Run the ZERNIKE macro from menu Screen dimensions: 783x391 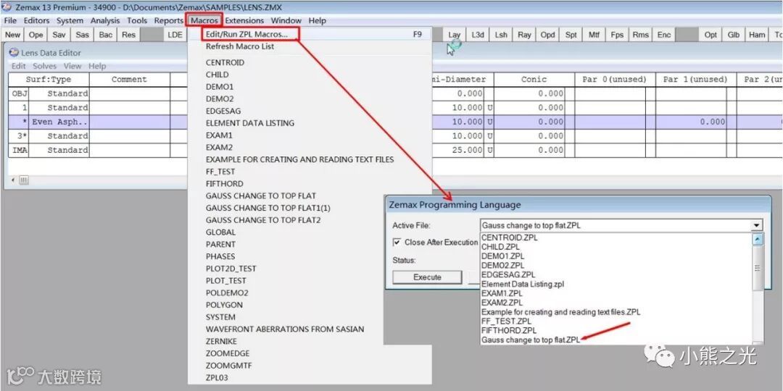click(x=221, y=341)
